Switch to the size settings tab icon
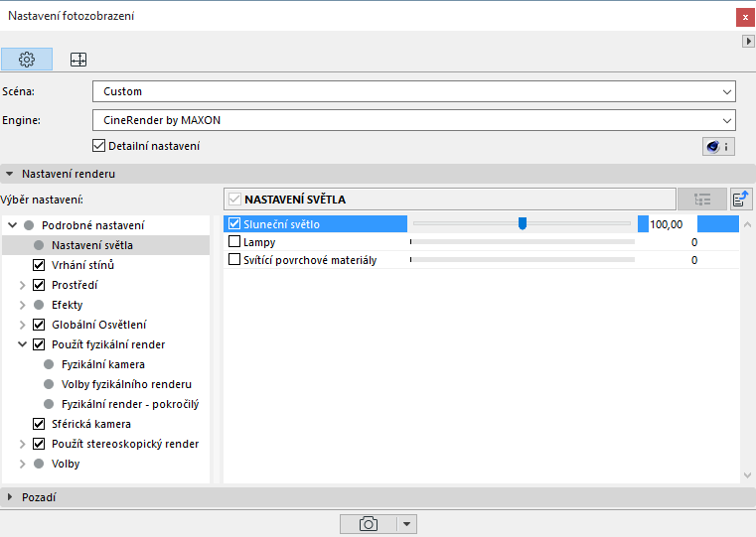 click(78, 60)
